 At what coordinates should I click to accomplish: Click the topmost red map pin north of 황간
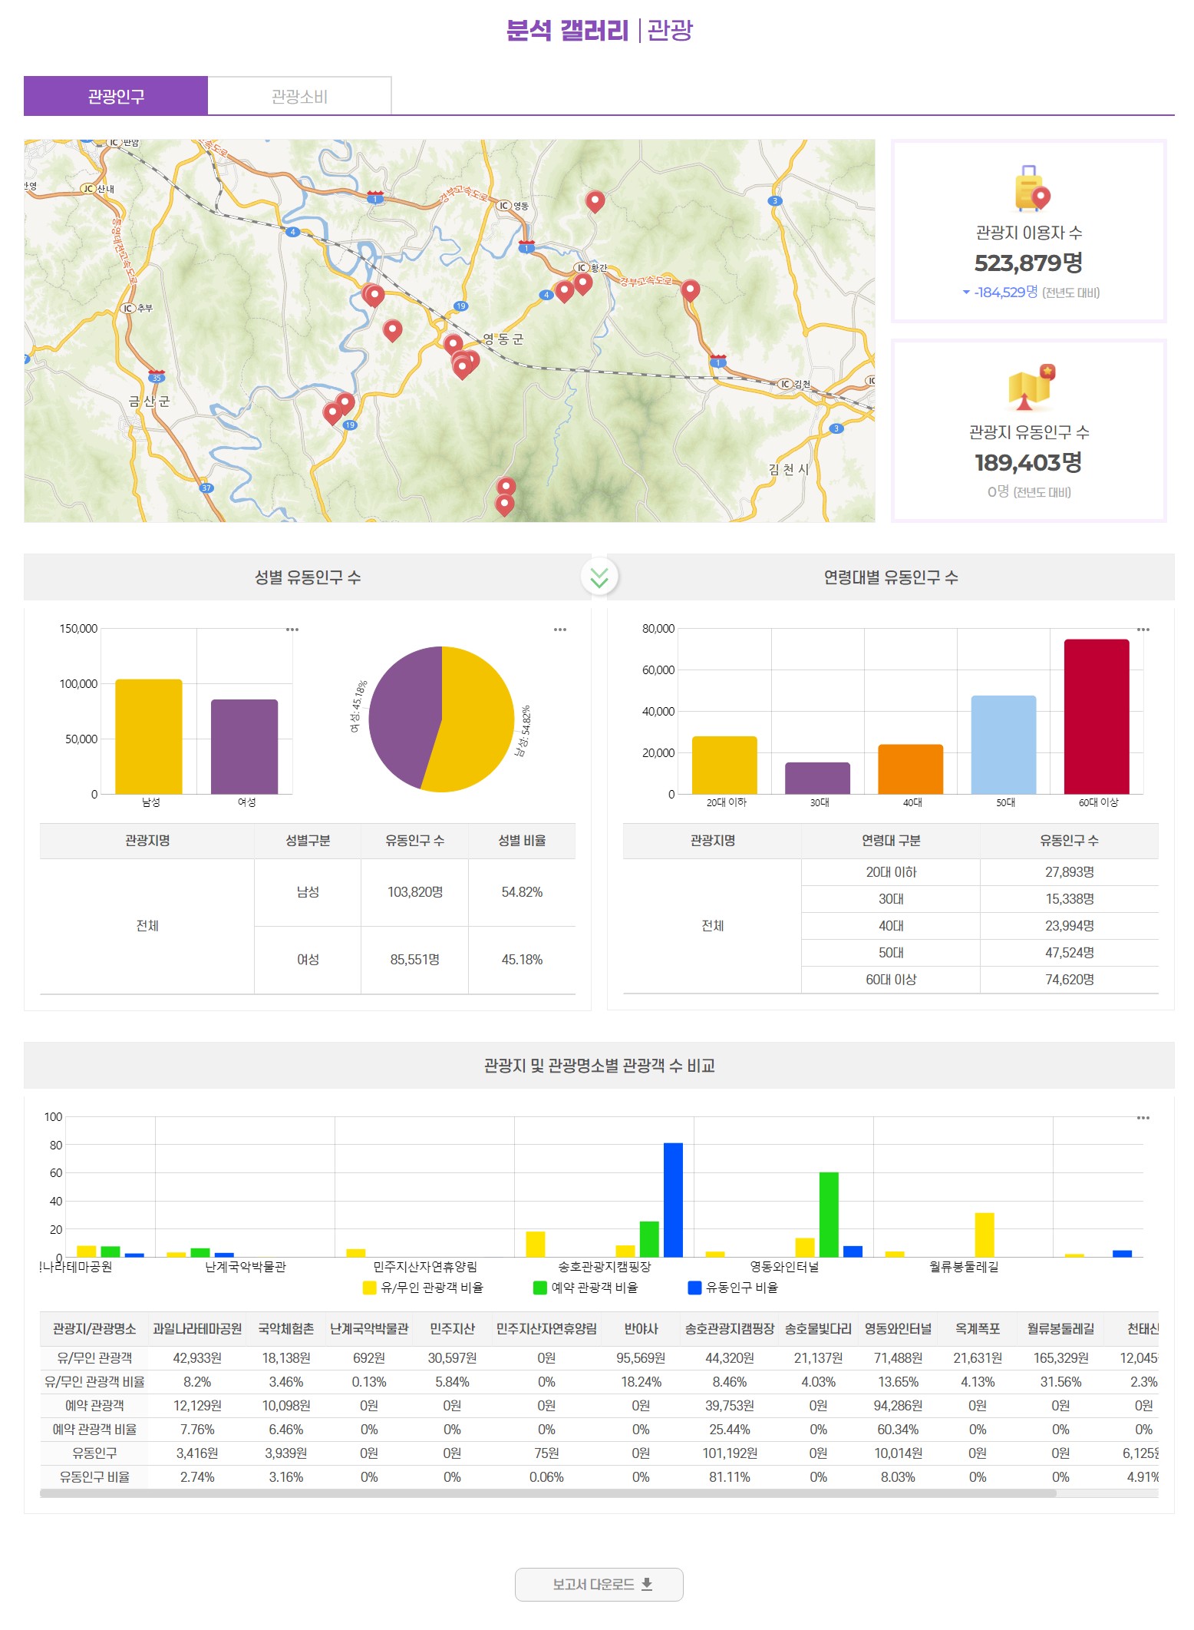pos(595,201)
